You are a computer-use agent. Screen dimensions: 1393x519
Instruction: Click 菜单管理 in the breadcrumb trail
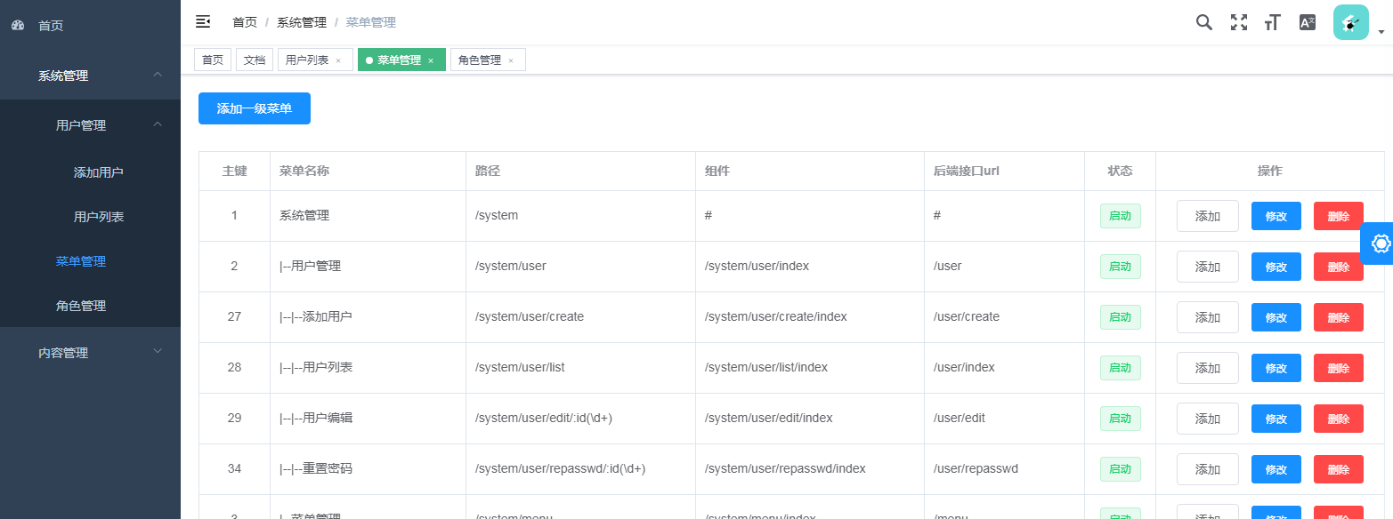tap(370, 21)
